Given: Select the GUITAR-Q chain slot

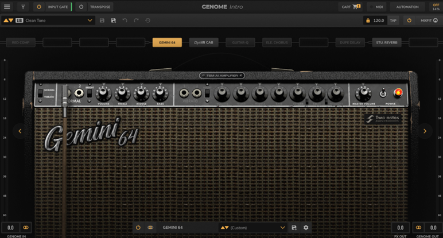Looking at the screenshot, I should click(x=240, y=42).
